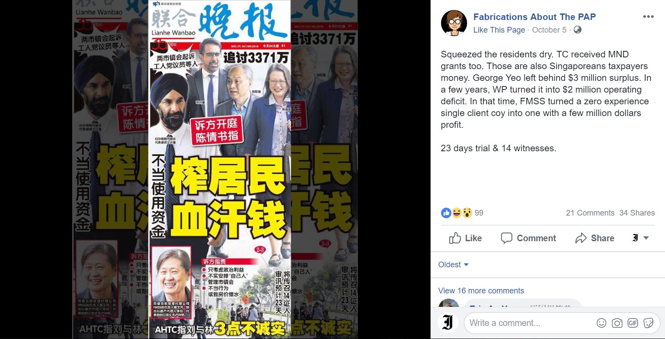Click the Wow reaction icon
665x339 pixels.
pyautogui.click(x=467, y=213)
